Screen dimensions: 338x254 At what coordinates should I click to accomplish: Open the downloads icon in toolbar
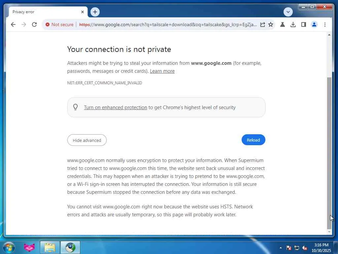pyautogui.click(x=293, y=24)
